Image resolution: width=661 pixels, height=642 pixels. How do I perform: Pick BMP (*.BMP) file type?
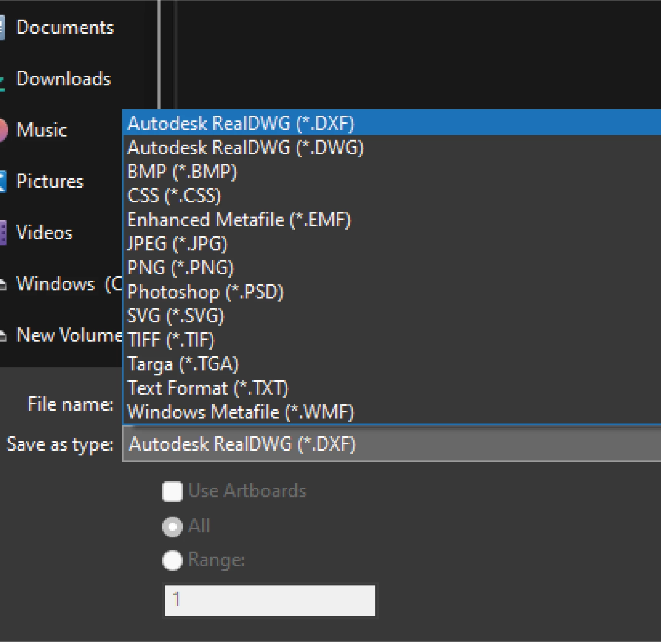point(392,172)
